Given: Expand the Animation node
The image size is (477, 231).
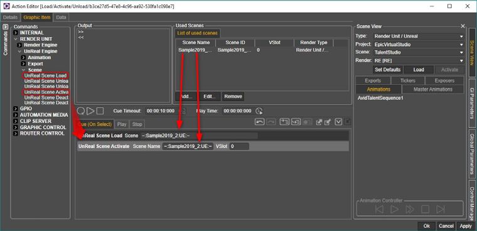Looking at the screenshot, I should (x=23, y=58).
